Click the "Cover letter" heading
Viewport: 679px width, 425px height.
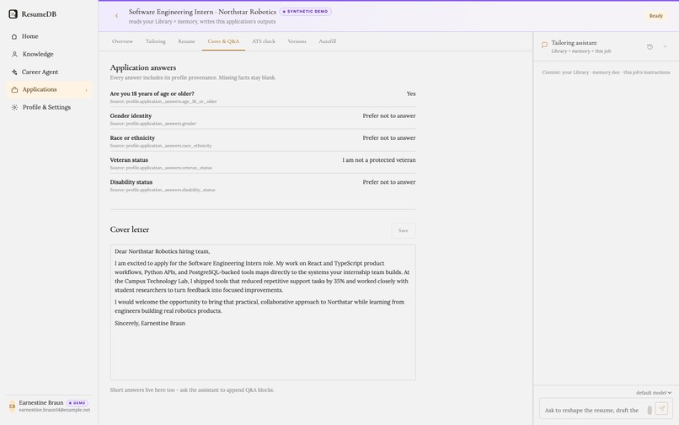[x=130, y=230]
